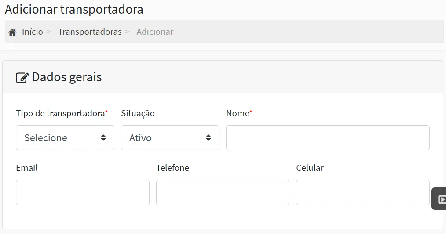The image size is (446, 234).
Task: Click the Adicionar transportadora page title
Action: tap(74, 9)
